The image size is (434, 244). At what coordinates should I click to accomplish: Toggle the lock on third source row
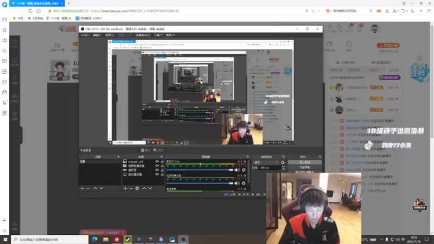[x=162, y=170]
